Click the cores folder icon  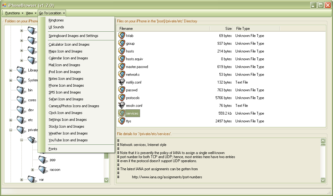coord(21,100)
